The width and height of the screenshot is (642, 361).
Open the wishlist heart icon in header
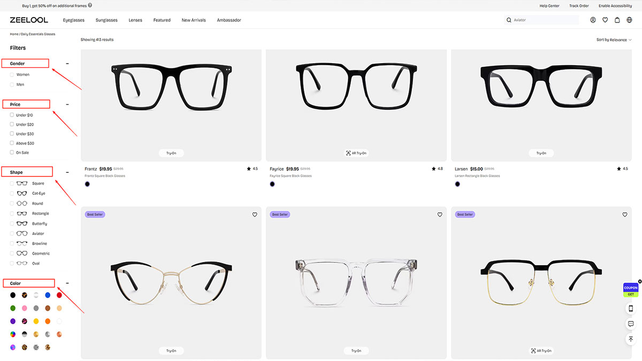[605, 20]
